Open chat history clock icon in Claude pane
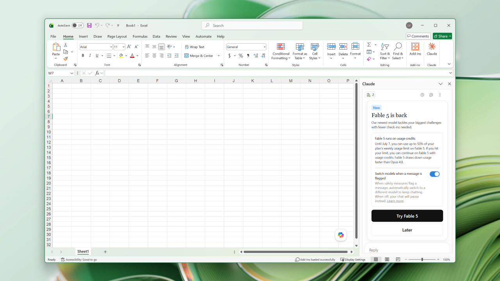 pyautogui.click(x=422, y=95)
